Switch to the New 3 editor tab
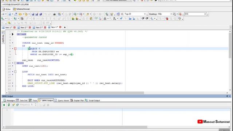 click(x=38, y=28)
